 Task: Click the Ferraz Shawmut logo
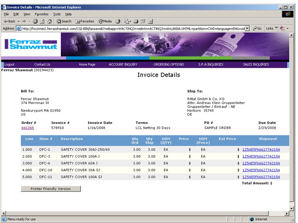coord(31,44)
